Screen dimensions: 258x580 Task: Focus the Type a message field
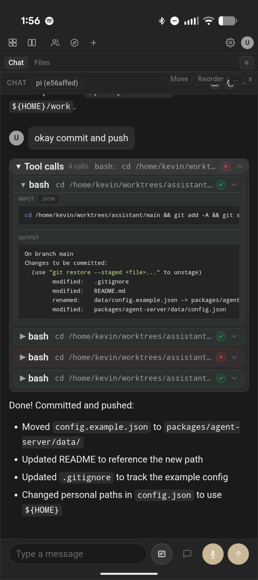point(78,554)
